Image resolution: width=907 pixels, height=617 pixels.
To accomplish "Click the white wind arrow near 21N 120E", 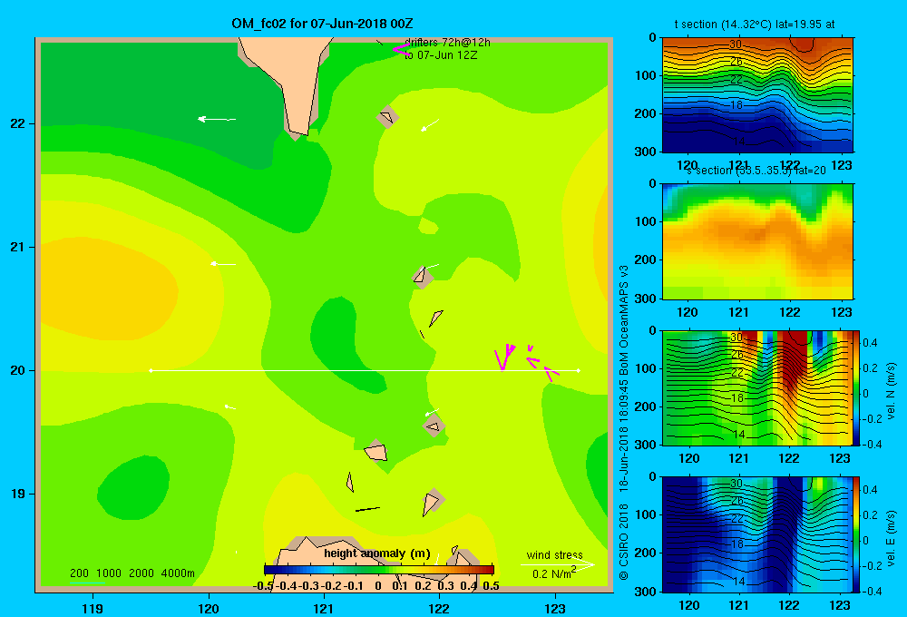I will click(223, 264).
